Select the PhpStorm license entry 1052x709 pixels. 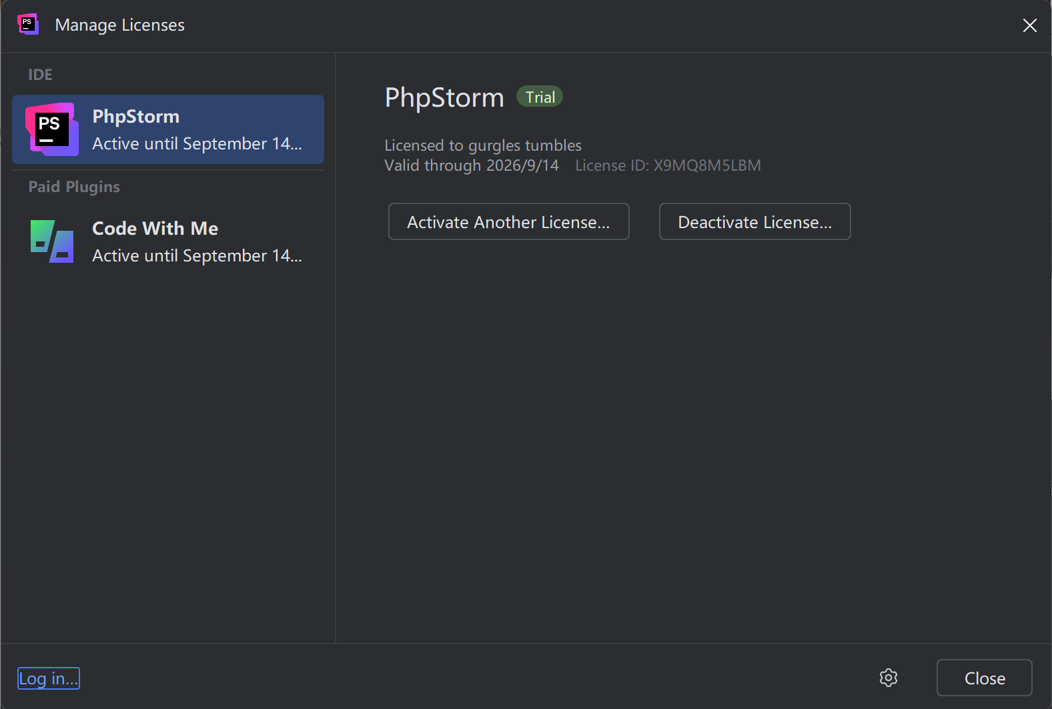168,129
